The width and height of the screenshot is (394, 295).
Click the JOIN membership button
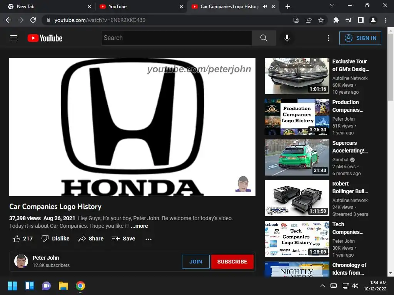click(x=196, y=262)
